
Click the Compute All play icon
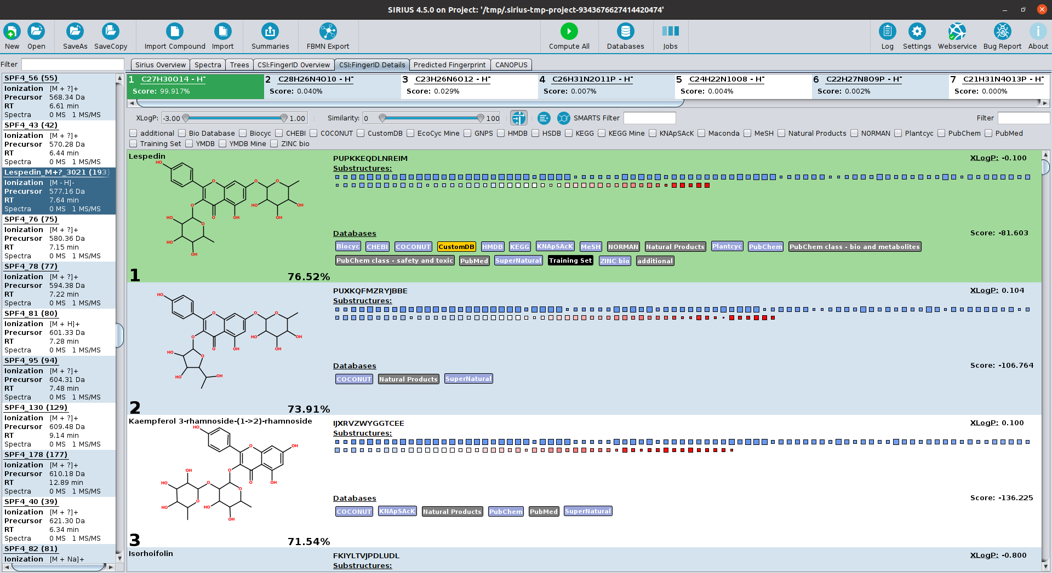click(x=569, y=31)
